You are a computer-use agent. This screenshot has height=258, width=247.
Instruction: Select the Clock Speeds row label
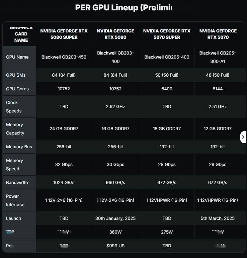coord(14,107)
